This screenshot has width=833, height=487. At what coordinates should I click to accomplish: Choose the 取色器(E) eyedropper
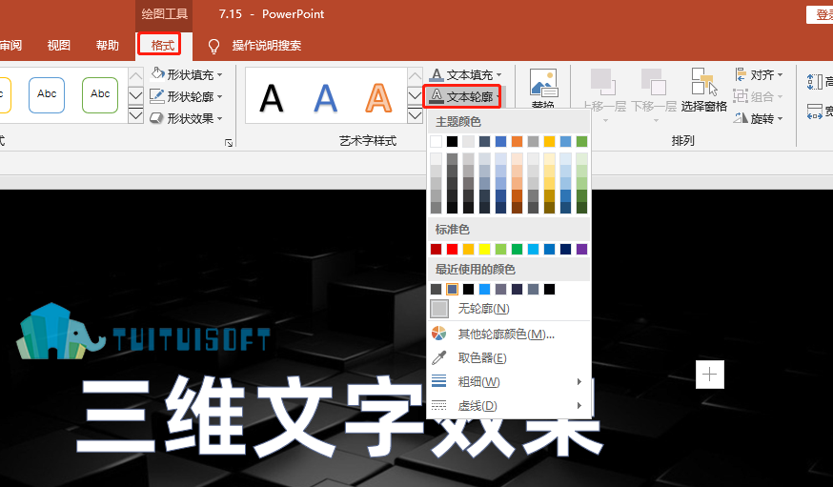tap(510, 358)
